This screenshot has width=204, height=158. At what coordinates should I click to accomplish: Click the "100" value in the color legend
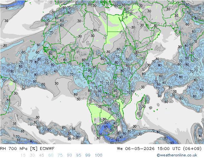tap(98, 155)
